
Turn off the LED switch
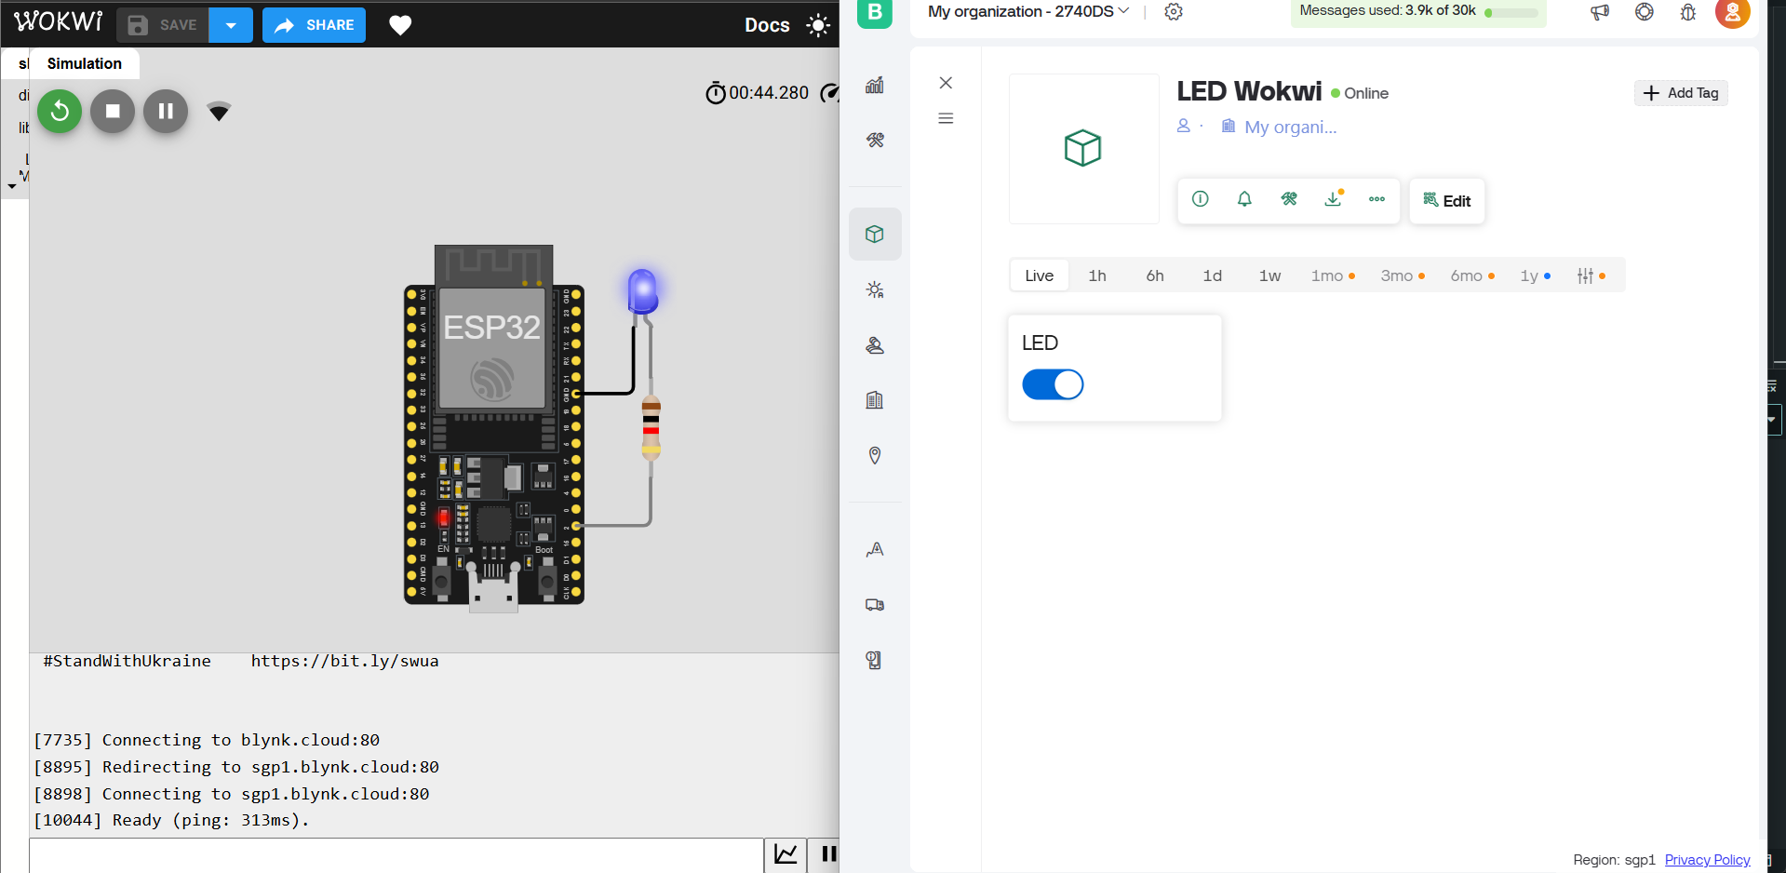coord(1053,384)
